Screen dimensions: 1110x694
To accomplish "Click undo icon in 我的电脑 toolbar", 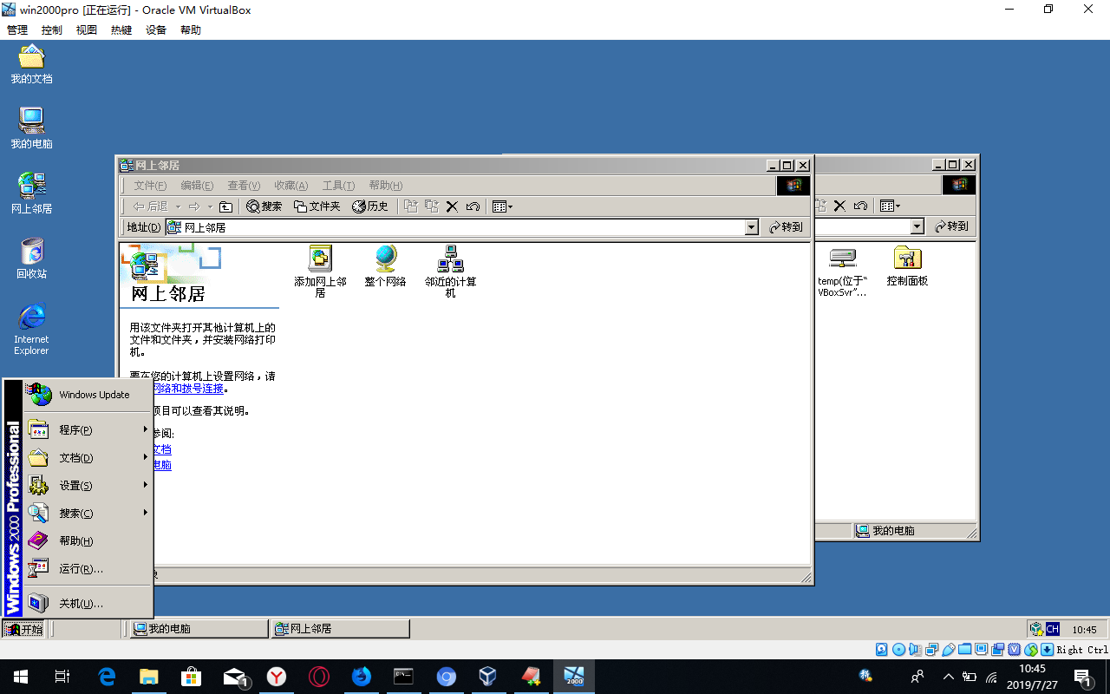I will tap(860, 206).
